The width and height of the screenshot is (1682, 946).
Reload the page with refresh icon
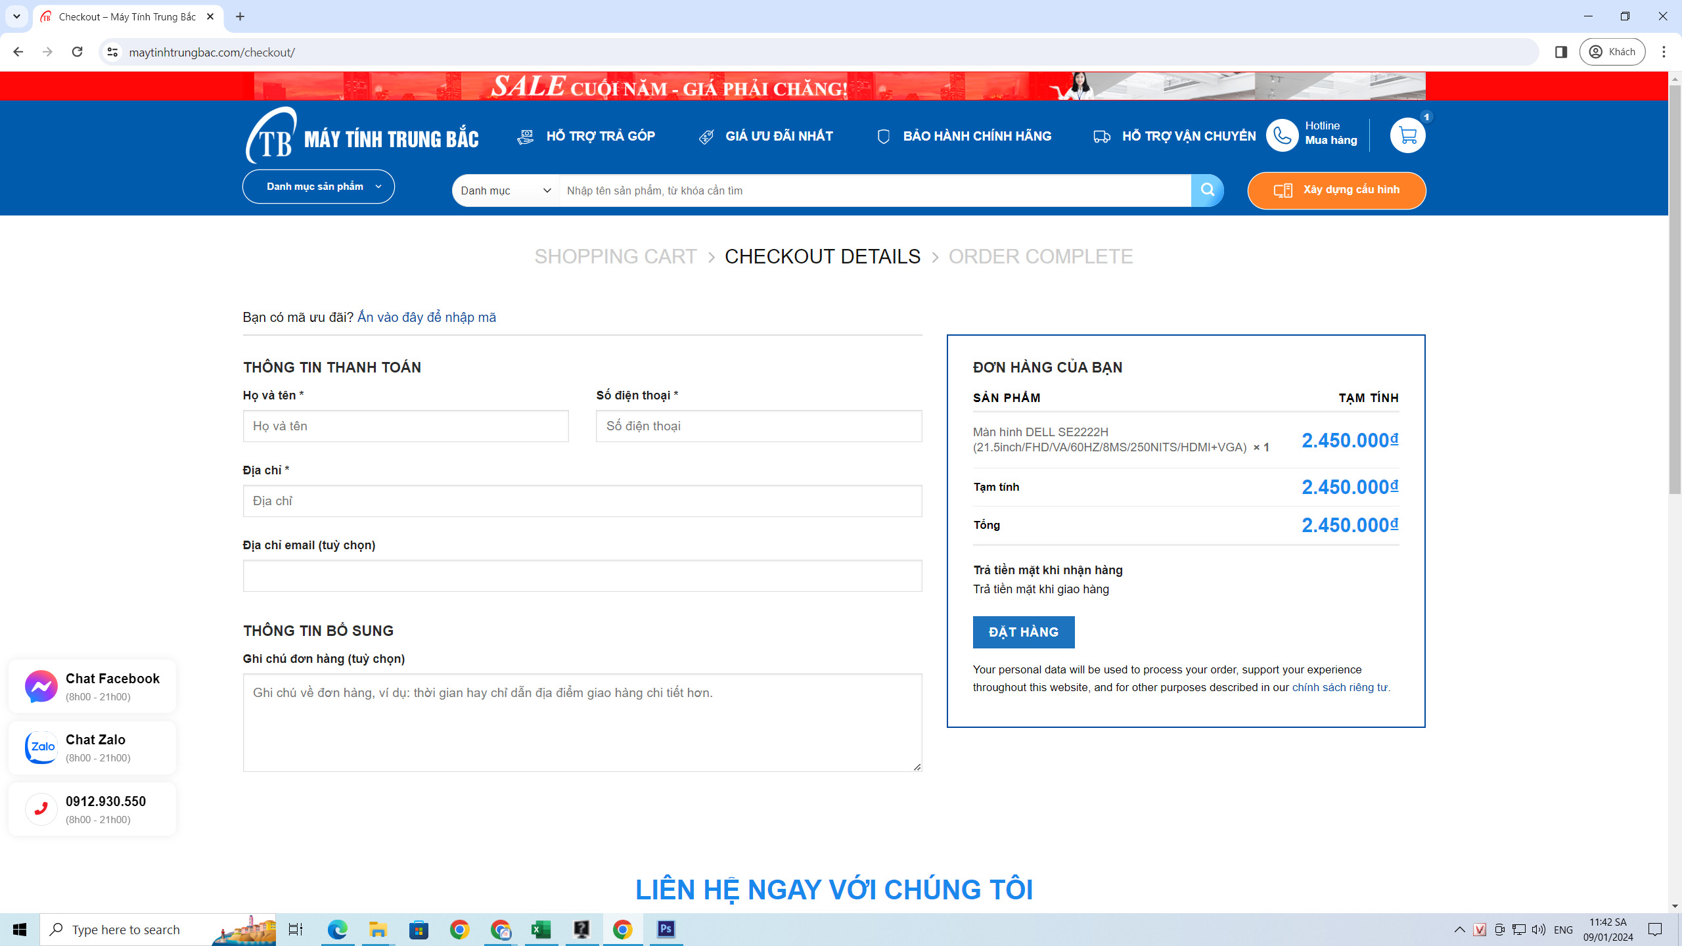pyautogui.click(x=77, y=52)
